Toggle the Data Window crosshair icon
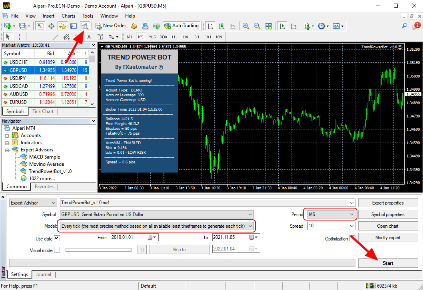 51,26
